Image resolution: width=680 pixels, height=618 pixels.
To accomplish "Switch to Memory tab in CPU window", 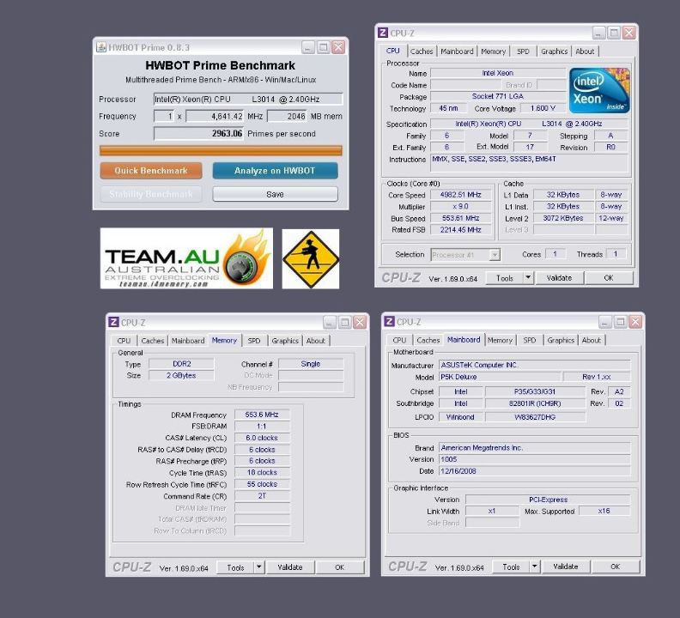I will [x=493, y=51].
